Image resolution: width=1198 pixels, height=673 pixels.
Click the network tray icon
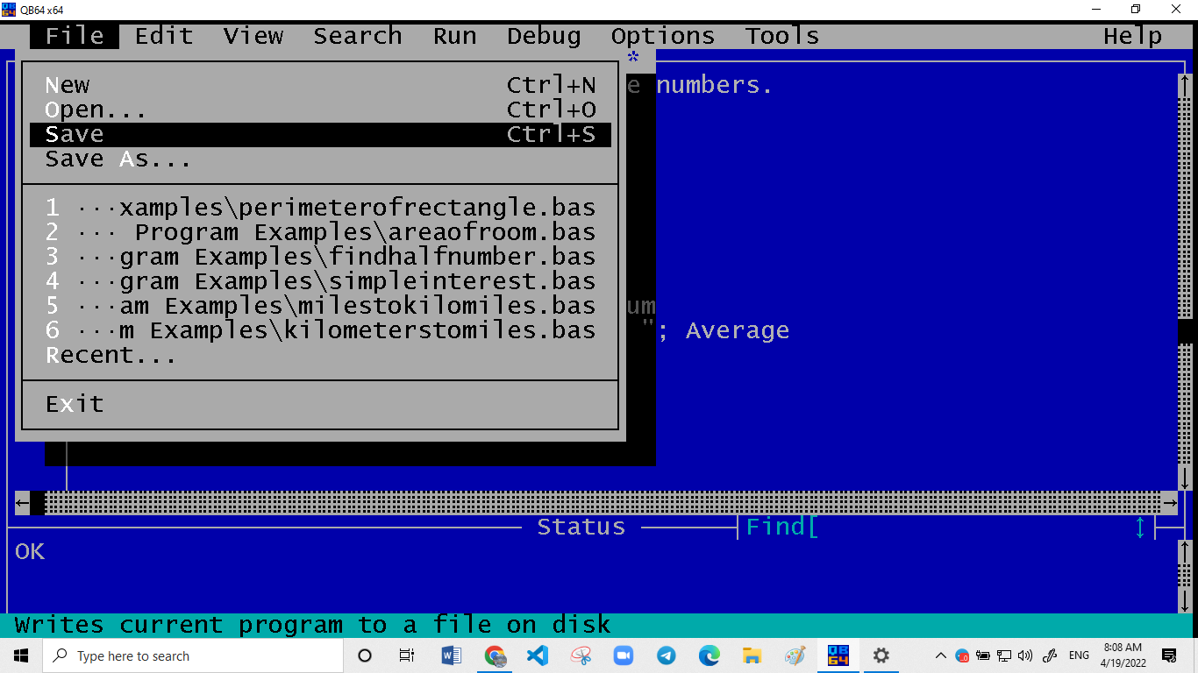coord(1004,655)
